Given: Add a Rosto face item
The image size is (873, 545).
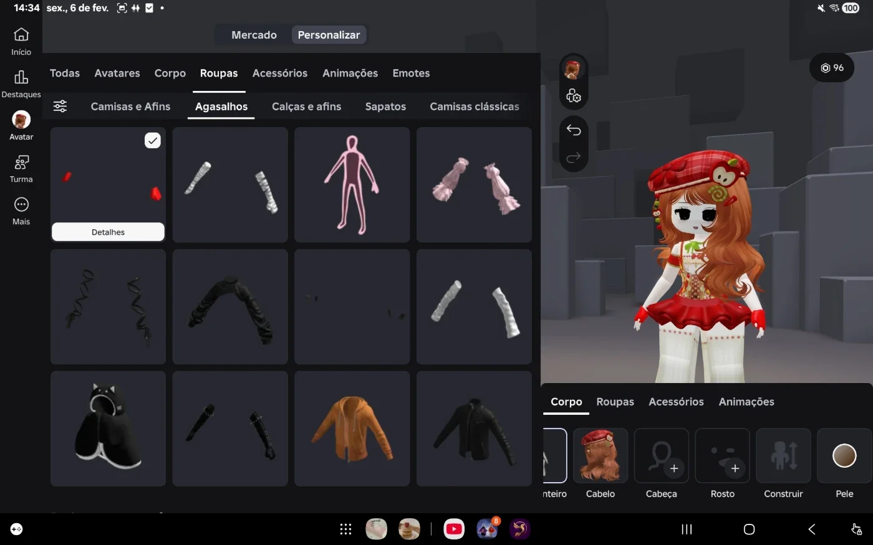Looking at the screenshot, I should coord(723,456).
